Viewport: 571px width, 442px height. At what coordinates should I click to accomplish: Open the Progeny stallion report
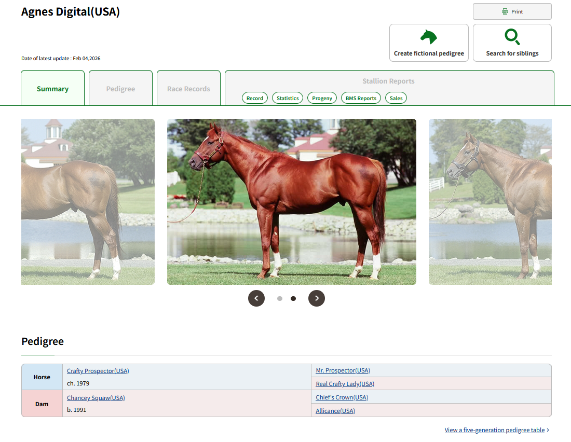pos(322,98)
